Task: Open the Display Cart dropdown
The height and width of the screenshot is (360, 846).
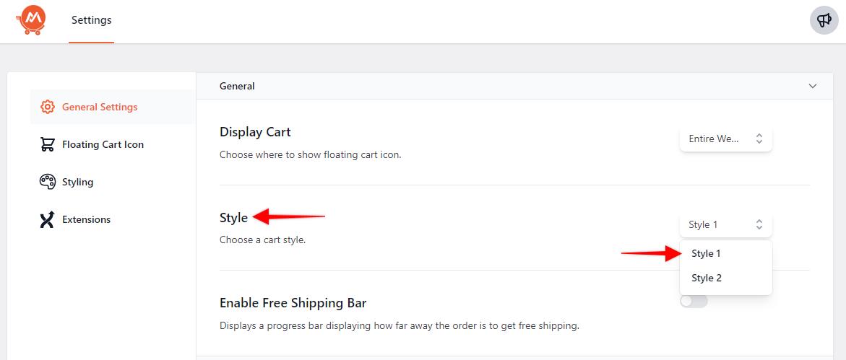Action: 725,139
